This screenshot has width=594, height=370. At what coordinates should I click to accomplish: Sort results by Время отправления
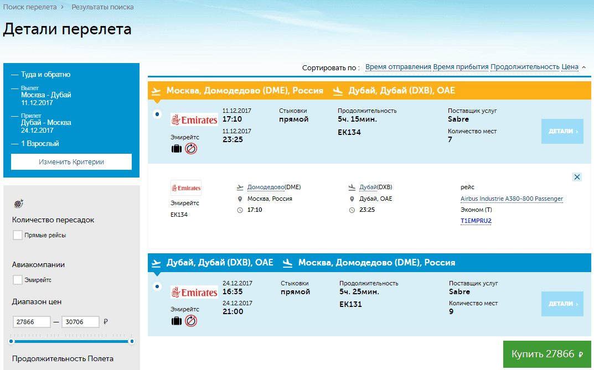click(398, 67)
